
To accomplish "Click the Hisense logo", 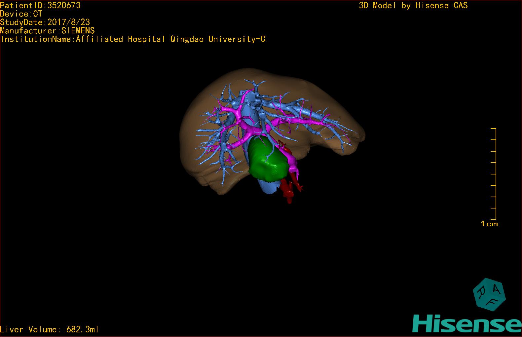I will (467, 323).
